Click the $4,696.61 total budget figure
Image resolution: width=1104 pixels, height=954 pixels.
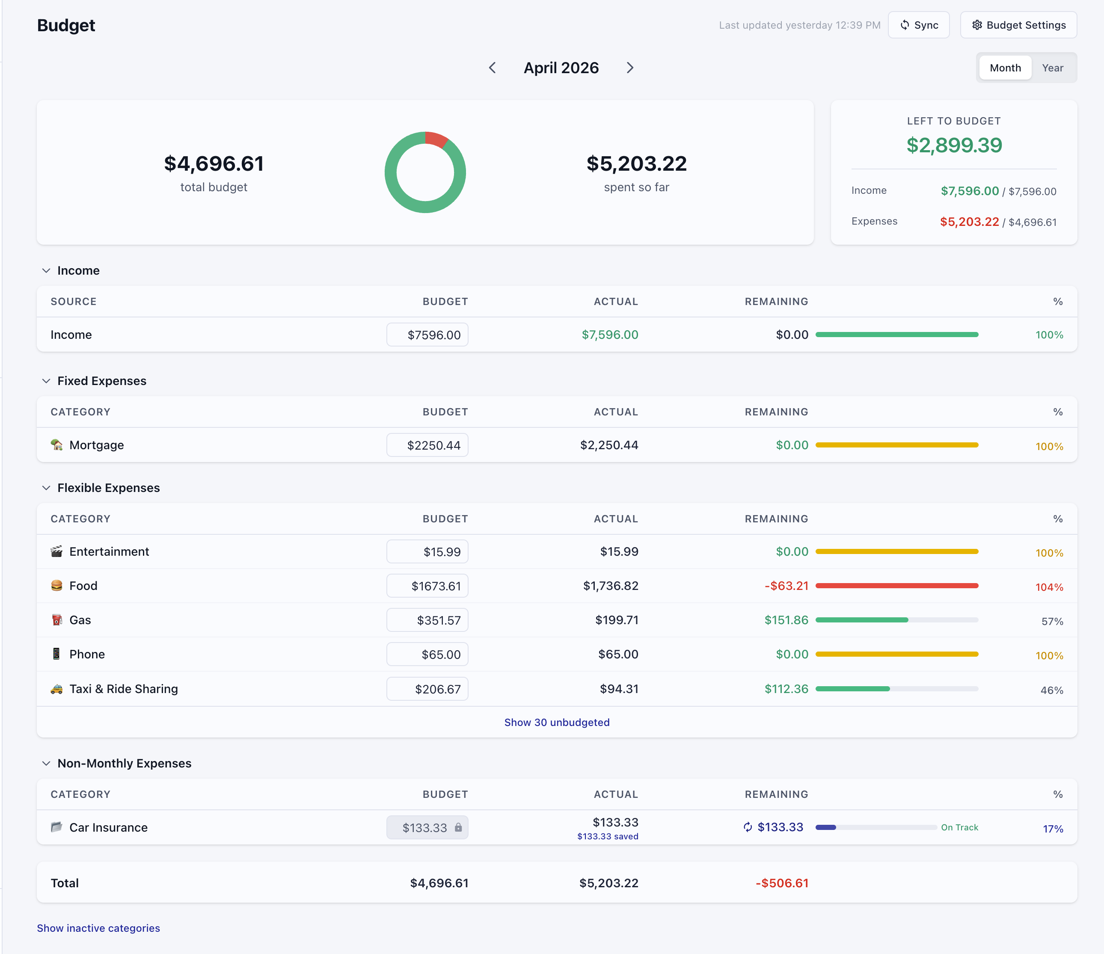pyautogui.click(x=214, y=163)
